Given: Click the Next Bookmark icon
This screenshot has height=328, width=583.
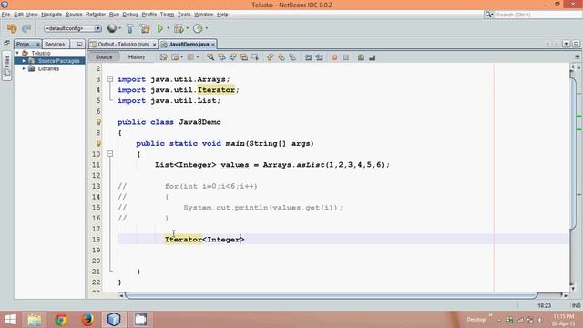Looking at the screenshot, I should tap(281, 56).
